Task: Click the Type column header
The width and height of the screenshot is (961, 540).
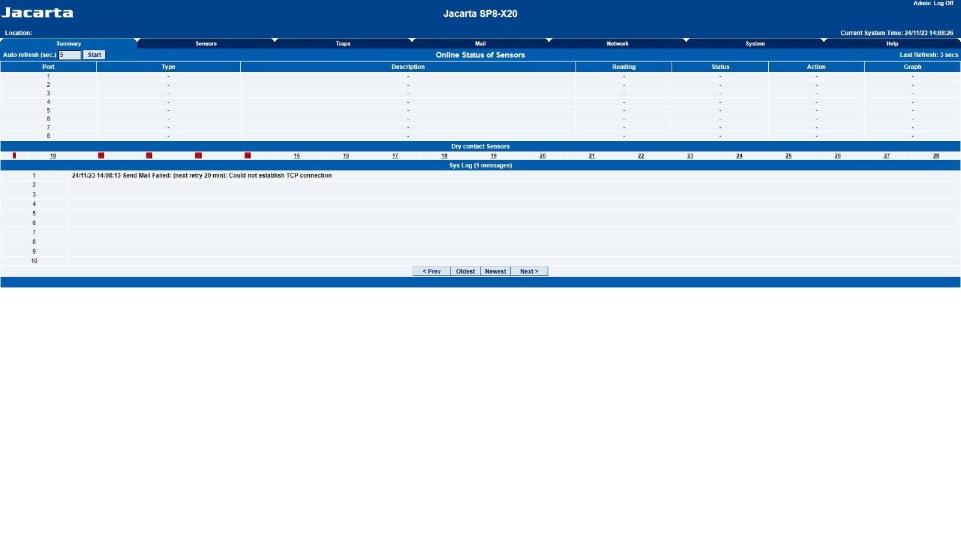Action: click(168, 67)
